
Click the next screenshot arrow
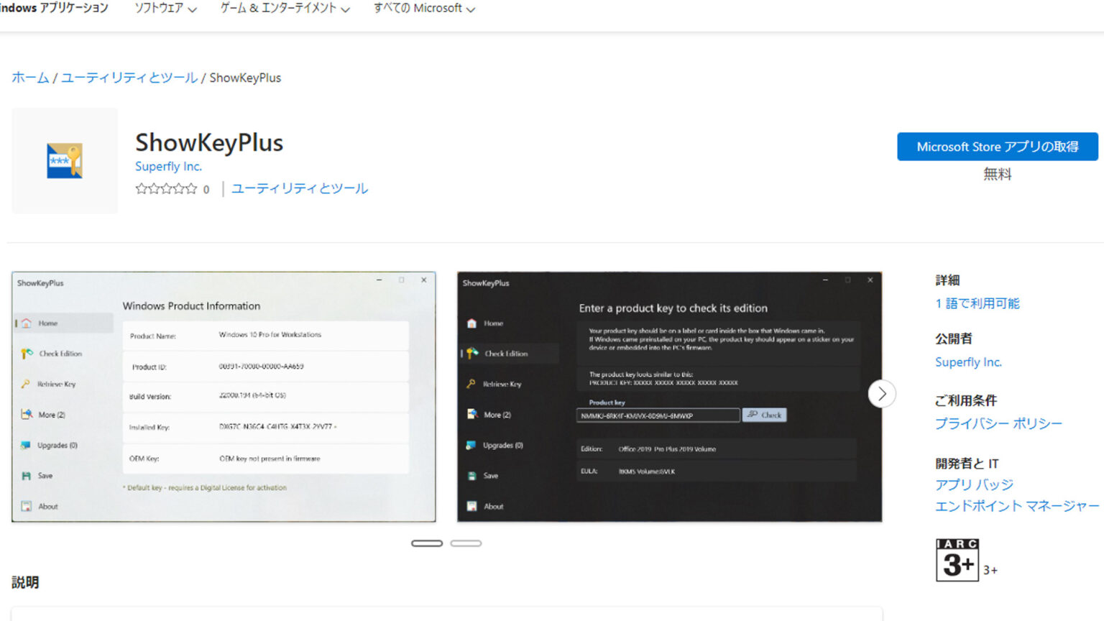pyautogui.click(x=882, y=394)
